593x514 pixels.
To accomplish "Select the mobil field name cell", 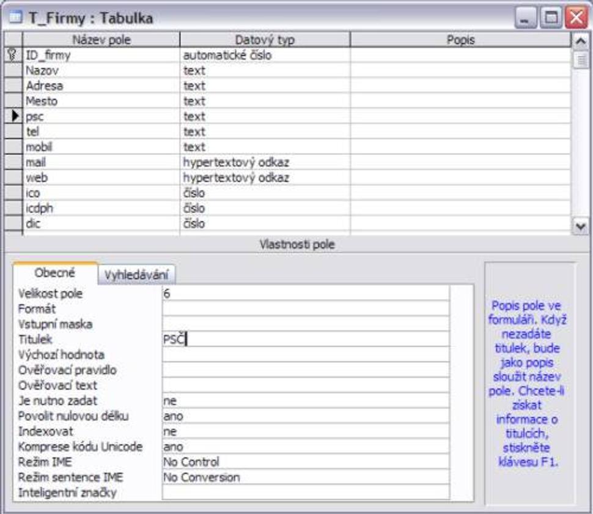I will tap(101, 147).
